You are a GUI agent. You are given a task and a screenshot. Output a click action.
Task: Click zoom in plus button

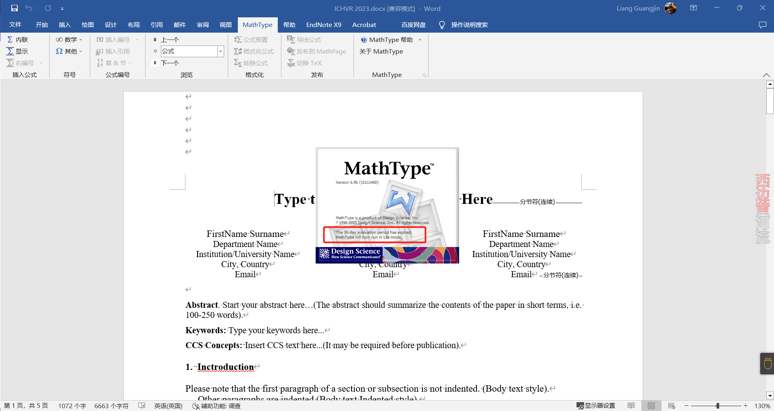click(746, 406)
